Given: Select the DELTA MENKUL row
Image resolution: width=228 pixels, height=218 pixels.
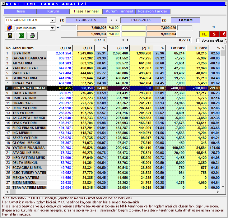Looking at the screenshot, I should click(x=113, y=163).
